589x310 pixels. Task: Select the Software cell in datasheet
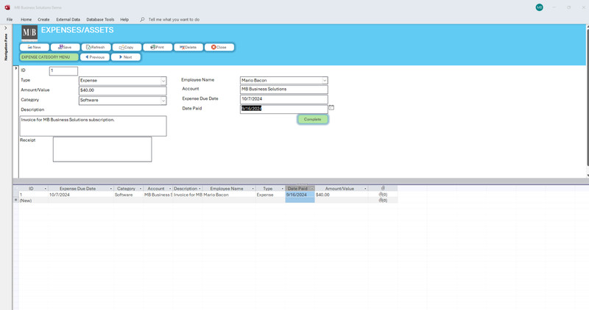click(128, 195)
